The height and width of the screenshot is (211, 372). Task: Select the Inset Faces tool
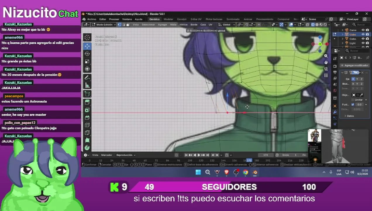point(87,110)
